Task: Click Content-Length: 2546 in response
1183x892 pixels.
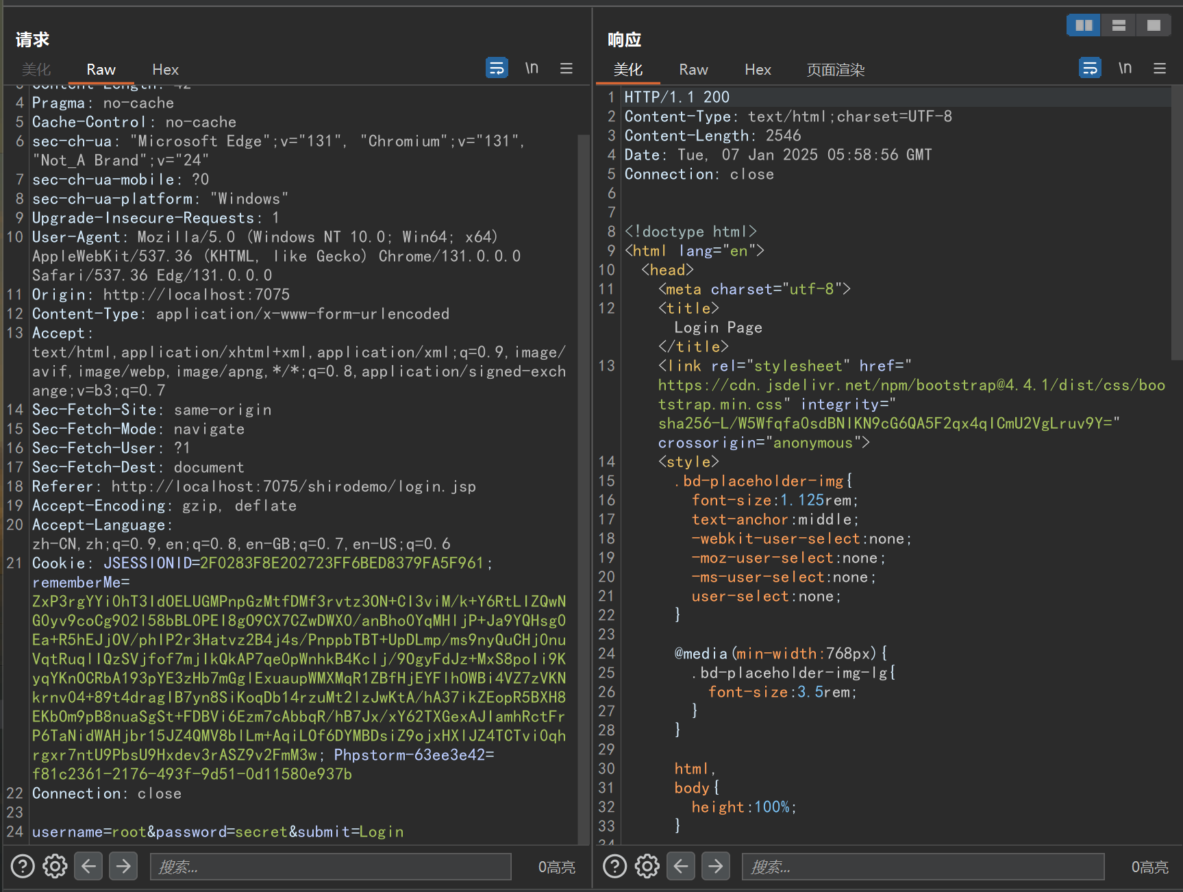Action: 712,136
